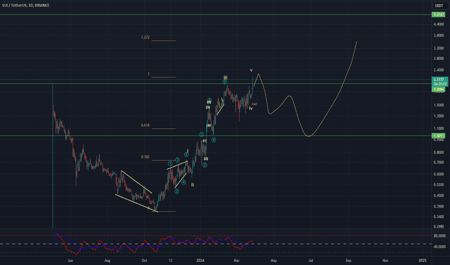Click the 0.6000 price axis value
This screenshot has height=265, width=450.
439,174
